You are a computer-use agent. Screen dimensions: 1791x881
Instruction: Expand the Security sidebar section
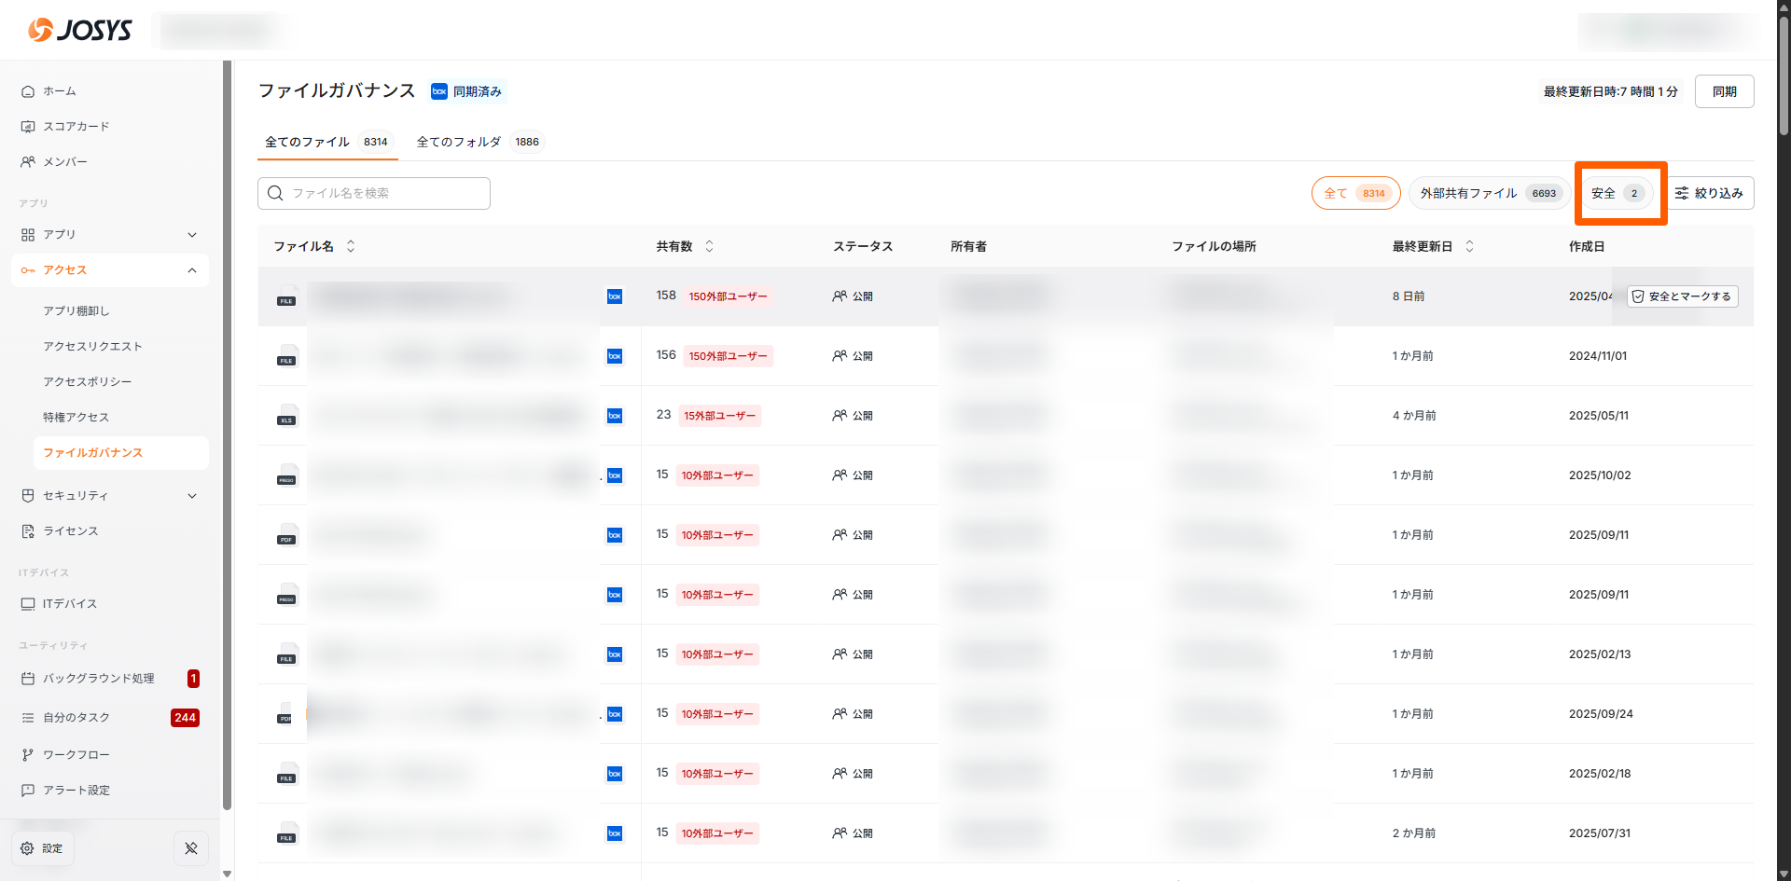pyautogui.click(x=192, y=496)
